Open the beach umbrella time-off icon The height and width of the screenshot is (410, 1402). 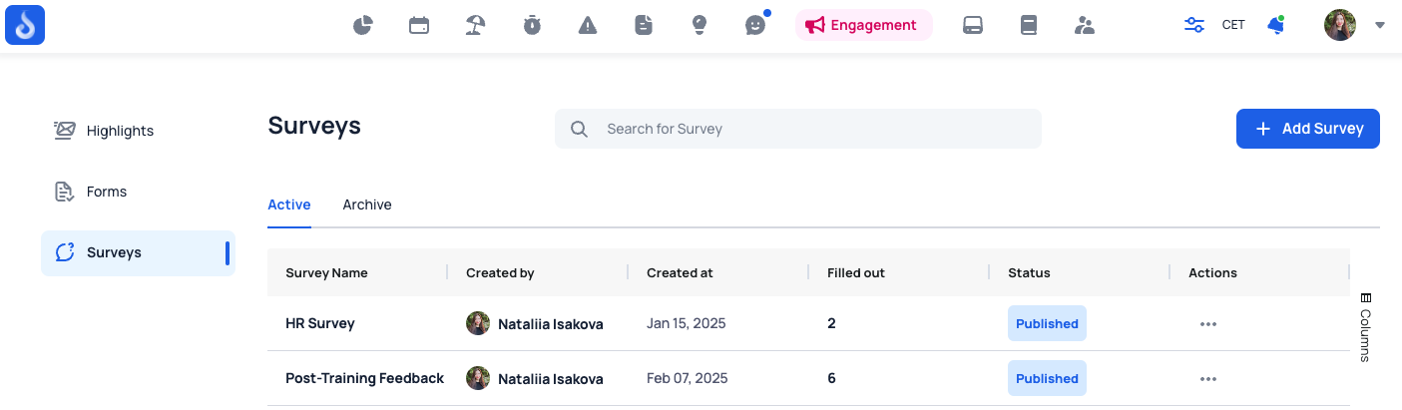click(476, 25)
